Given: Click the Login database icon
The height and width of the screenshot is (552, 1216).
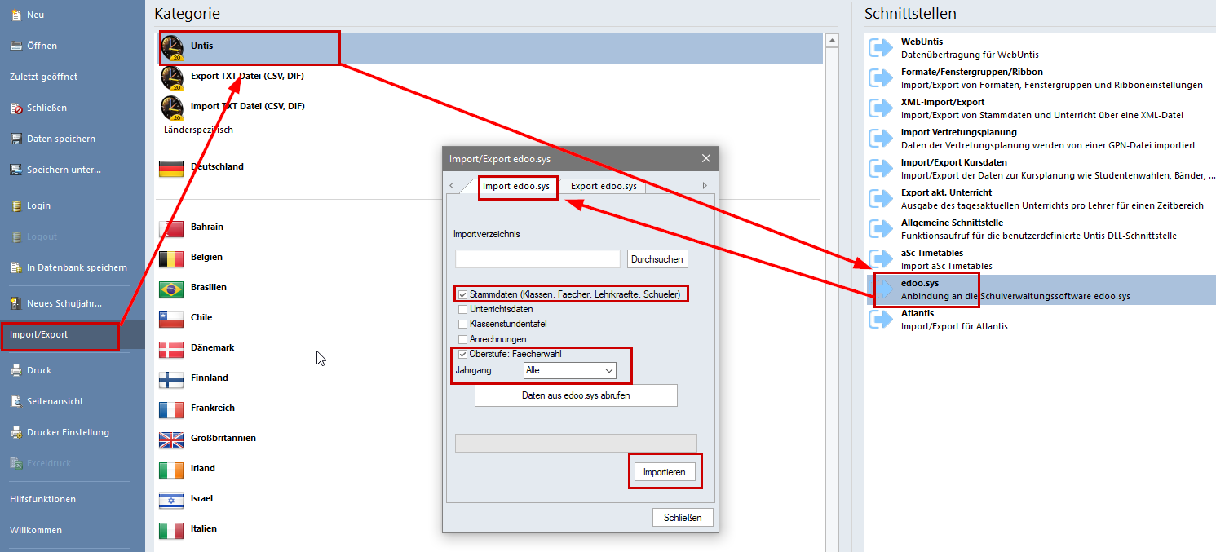Looking at the screenshot, I should point(16,205).
